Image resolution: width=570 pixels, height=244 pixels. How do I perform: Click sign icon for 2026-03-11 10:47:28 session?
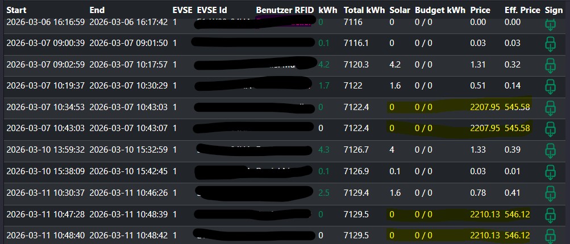550,214
